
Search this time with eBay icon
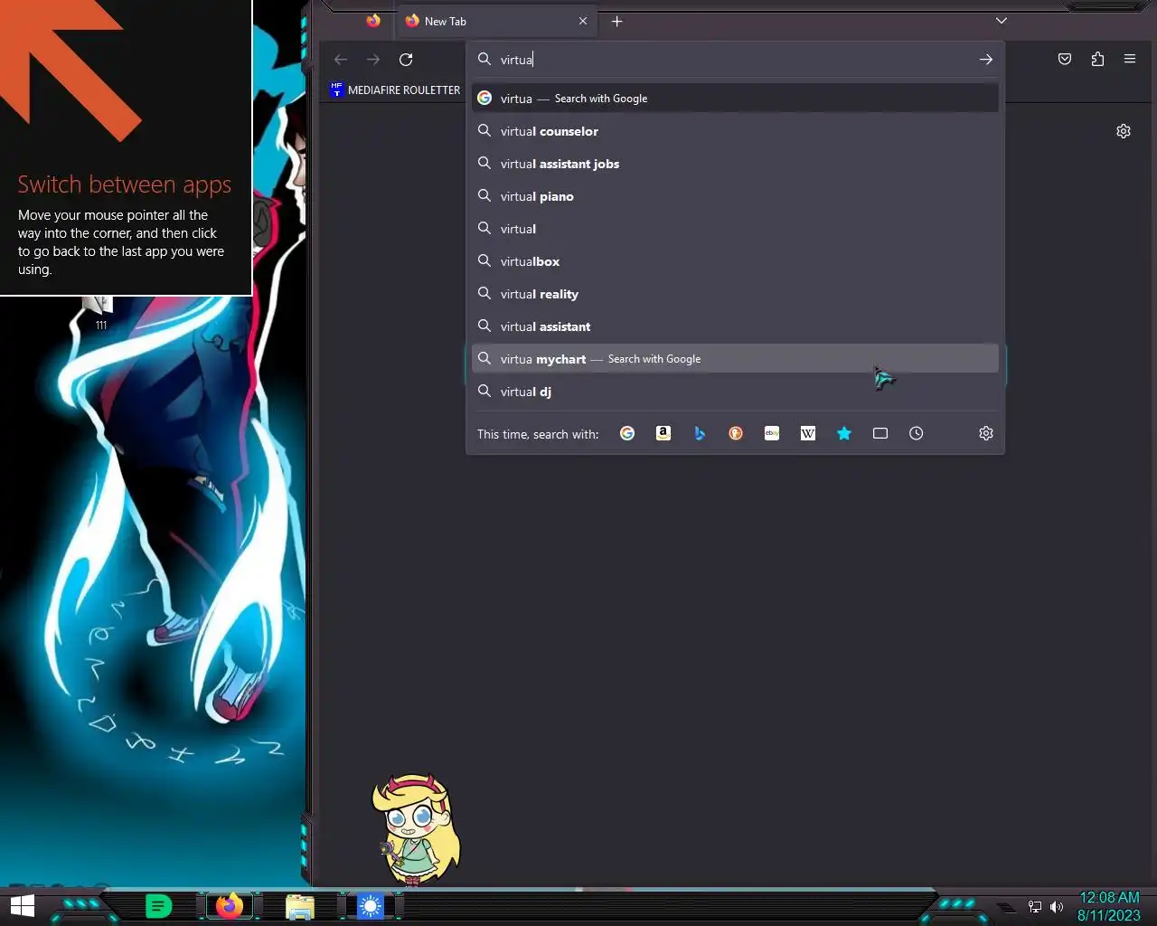tap(772, 433)
